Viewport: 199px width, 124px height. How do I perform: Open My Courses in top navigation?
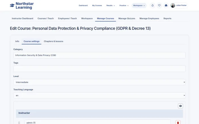[x=97, y=5]
